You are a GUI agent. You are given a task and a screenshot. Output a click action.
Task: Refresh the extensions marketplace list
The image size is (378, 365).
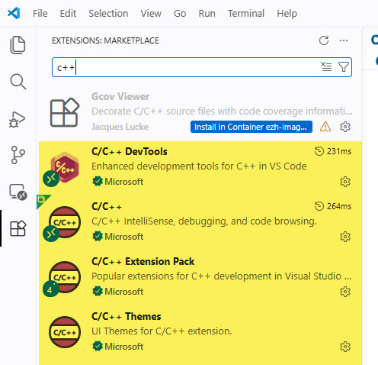tap(324, 40)
